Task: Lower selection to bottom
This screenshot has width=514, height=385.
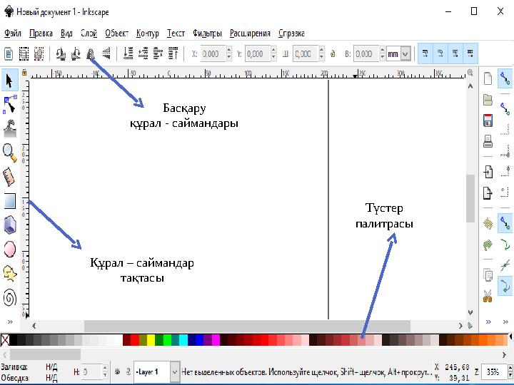Action: pyautogui.click(x=128, y=53)
